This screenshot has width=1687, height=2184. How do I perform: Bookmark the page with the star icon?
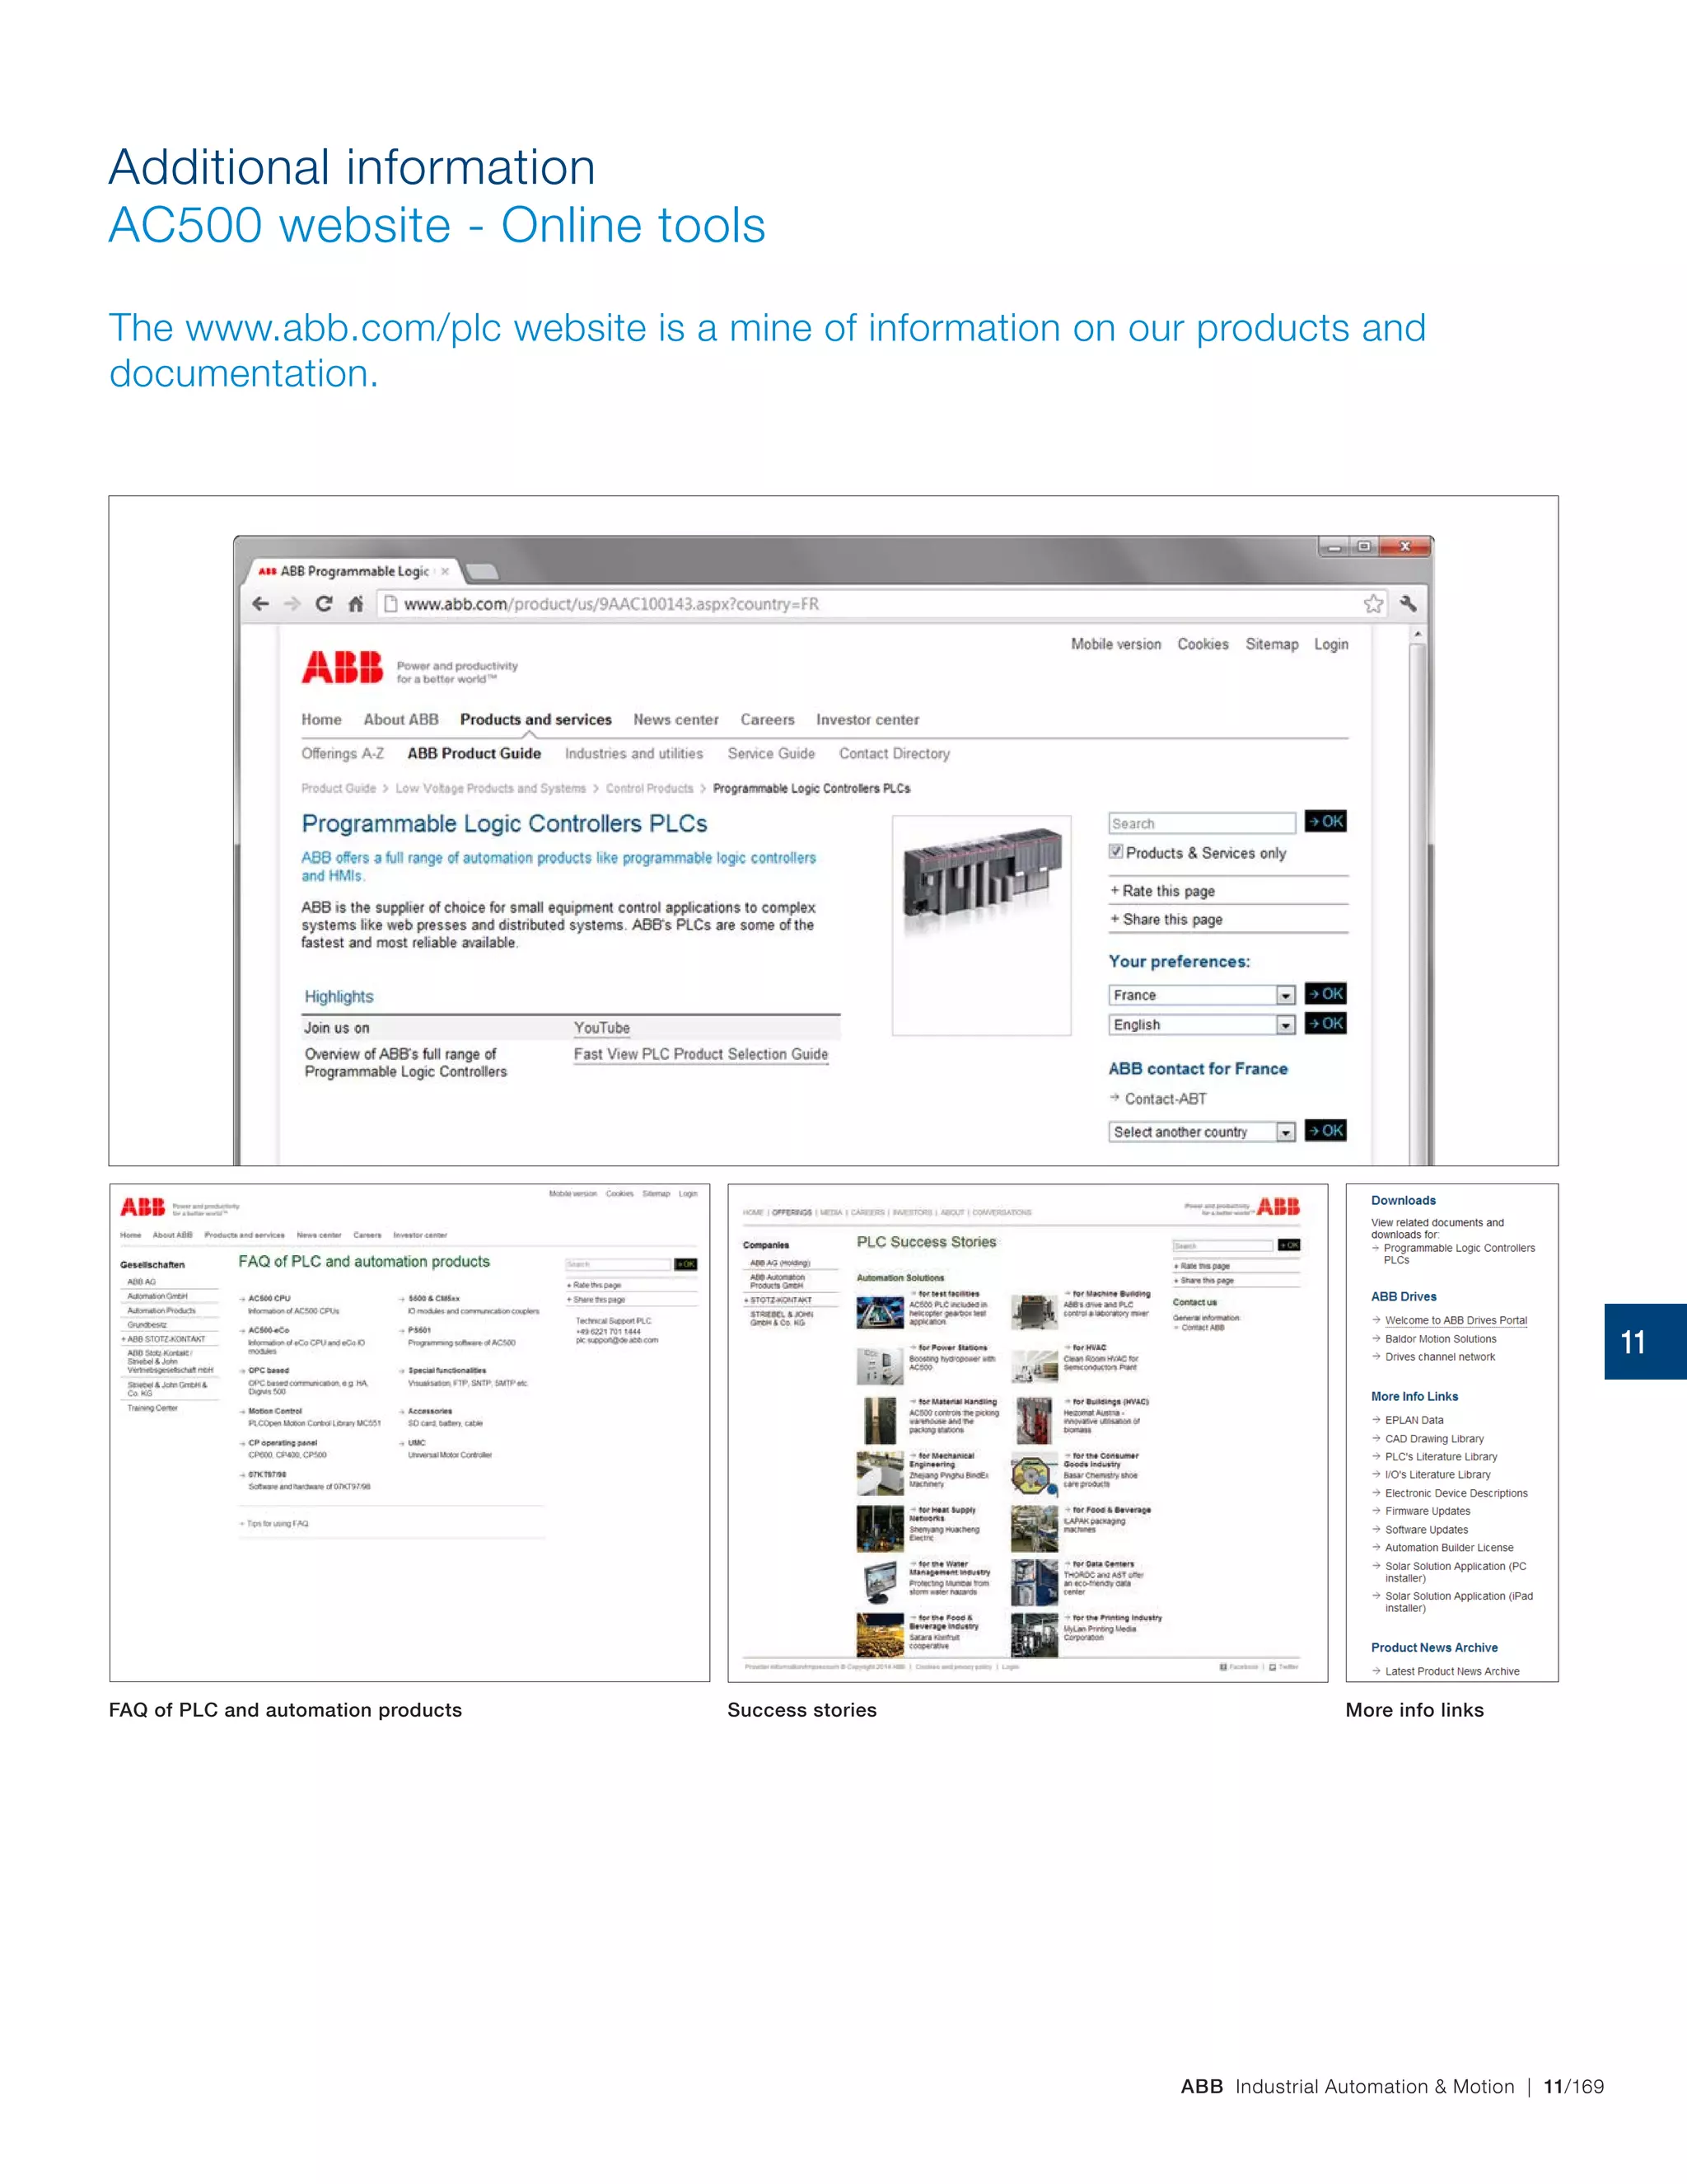click(x=1373, y=604)
